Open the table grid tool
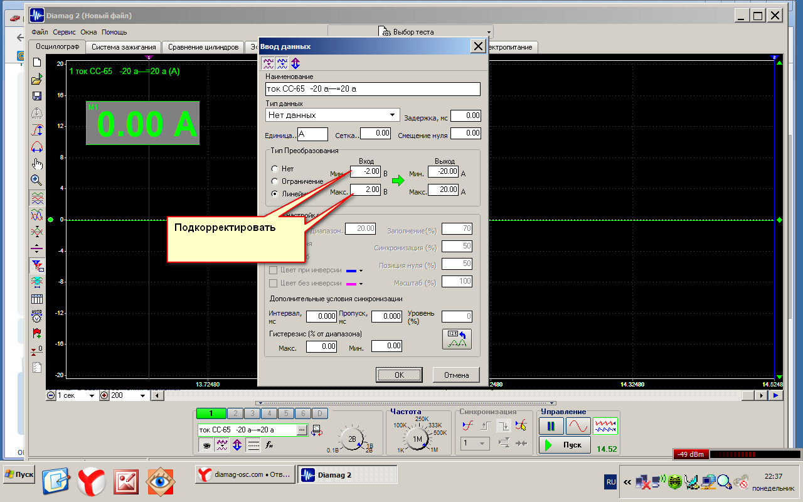The height and width of the screenshot is (502, 803). (37, 299)
